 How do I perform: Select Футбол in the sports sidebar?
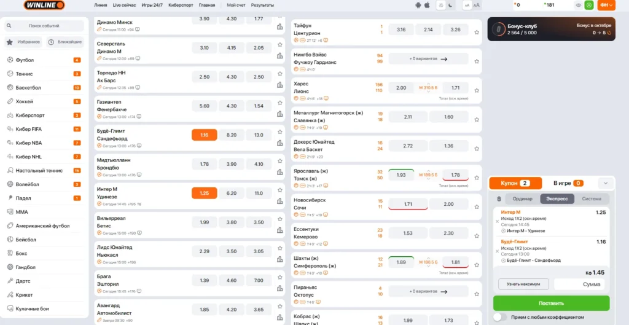tap(44, 60)
